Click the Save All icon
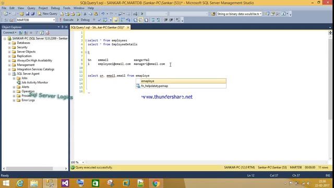Screen dimensions: 334x188 pos(32,14)
